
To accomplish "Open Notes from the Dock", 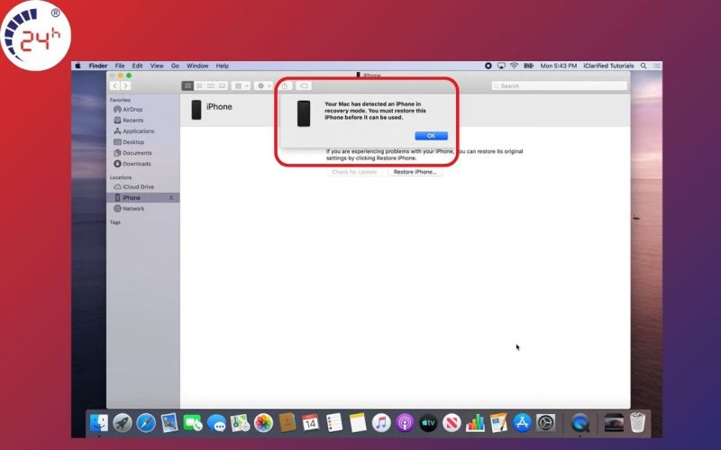I will [x=357, y=422].
